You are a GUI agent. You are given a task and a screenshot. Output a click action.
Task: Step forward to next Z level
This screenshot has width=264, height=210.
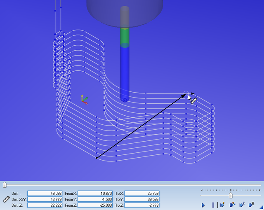pos(242,205)
